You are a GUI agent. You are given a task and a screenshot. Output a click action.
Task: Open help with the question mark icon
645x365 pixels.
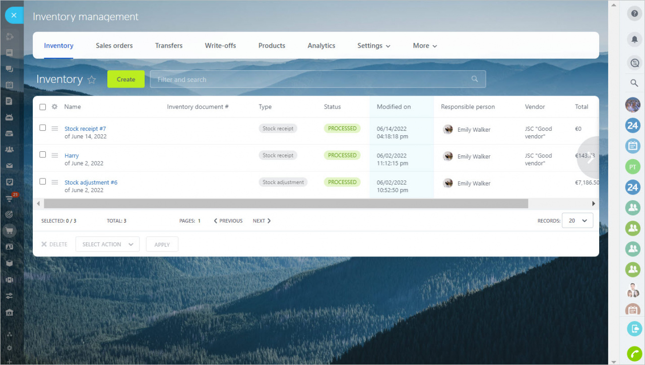[634, 14]
